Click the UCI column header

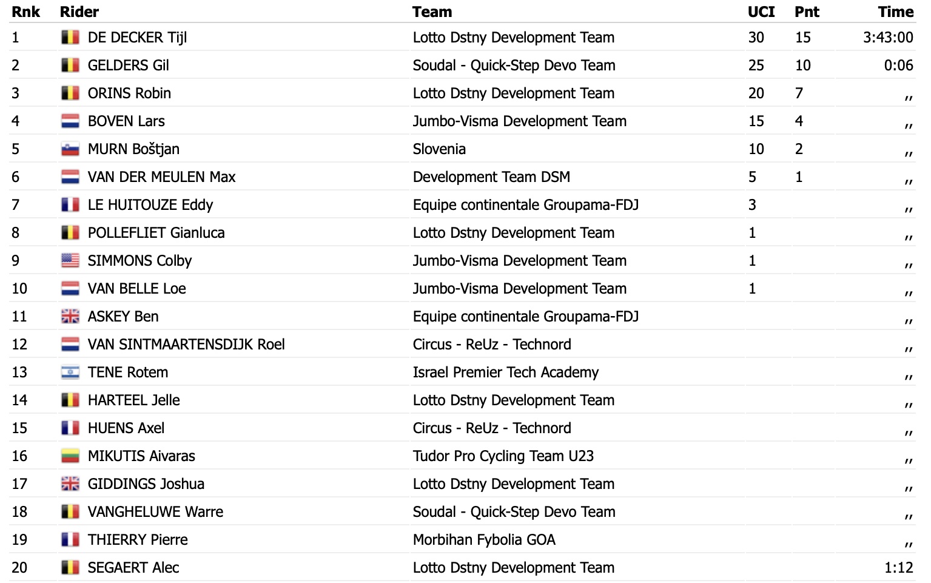click(761, 12)
